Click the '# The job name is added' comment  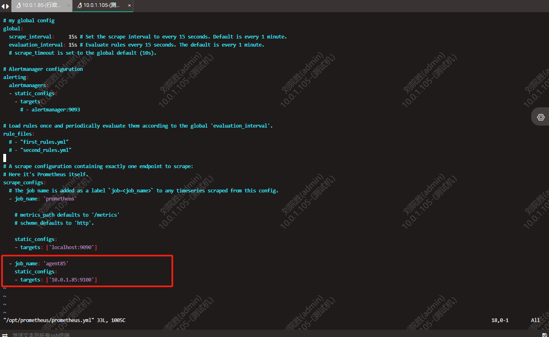click(144, 190)
